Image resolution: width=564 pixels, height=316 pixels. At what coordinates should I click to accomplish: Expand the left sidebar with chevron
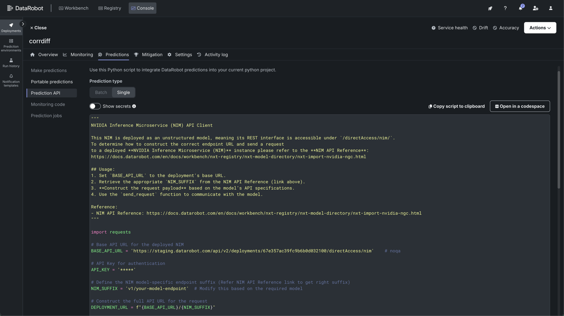click(x=23, y=24)
